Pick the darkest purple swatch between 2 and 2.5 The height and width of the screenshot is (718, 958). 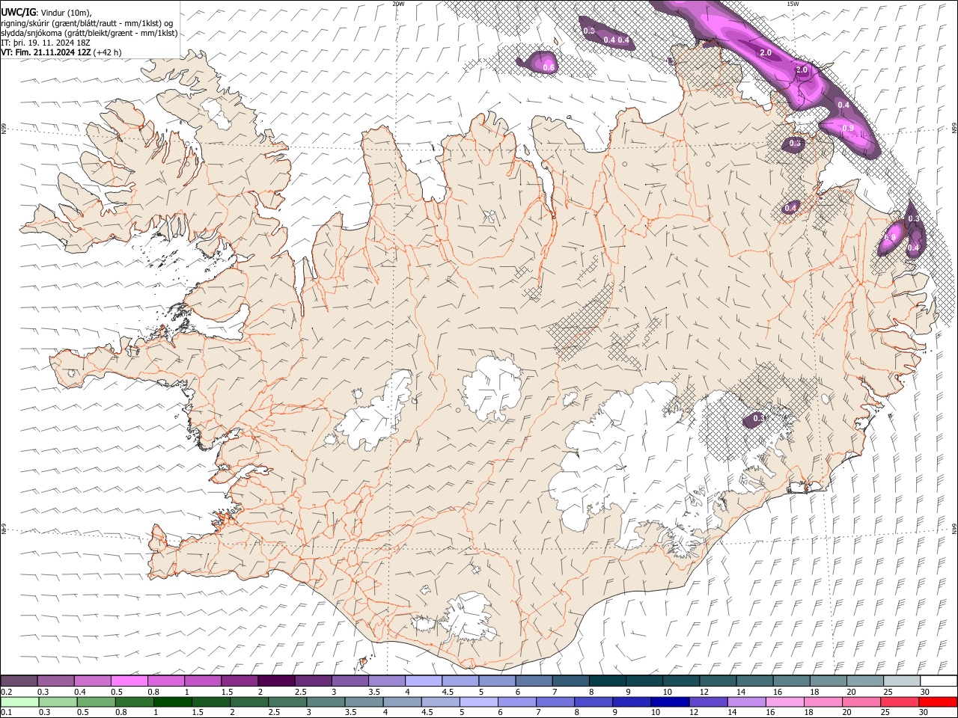276,681
